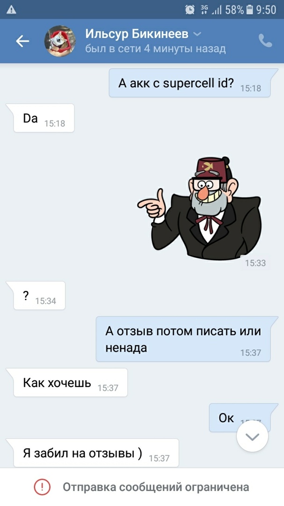Screen dimensions: 284x506
Task: Tap the warning triangle in status bar
Action: click(11, 10)
